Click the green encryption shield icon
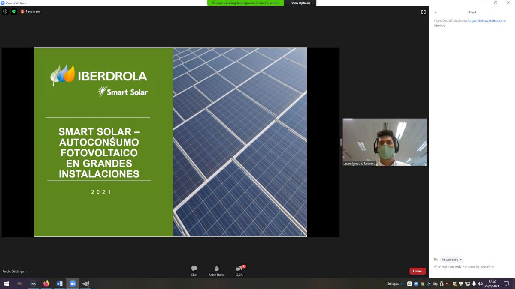This screenshot has width=515, height=289. click(14, 12)
